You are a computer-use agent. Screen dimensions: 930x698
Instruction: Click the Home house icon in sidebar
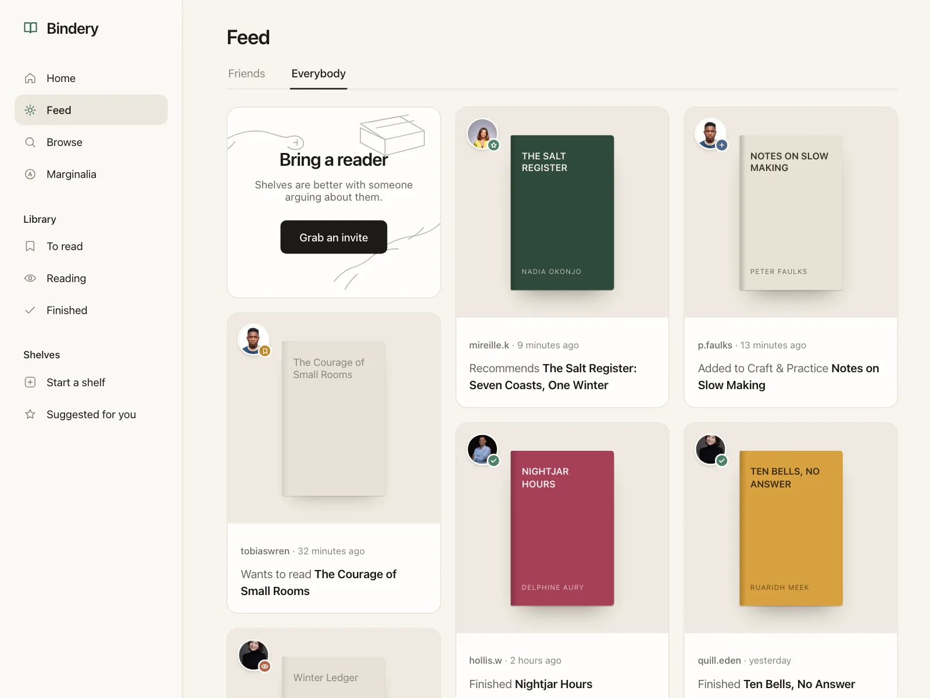pos(30,78)
